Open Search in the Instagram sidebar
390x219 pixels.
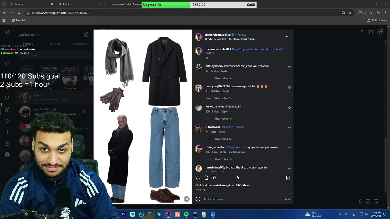7,98
